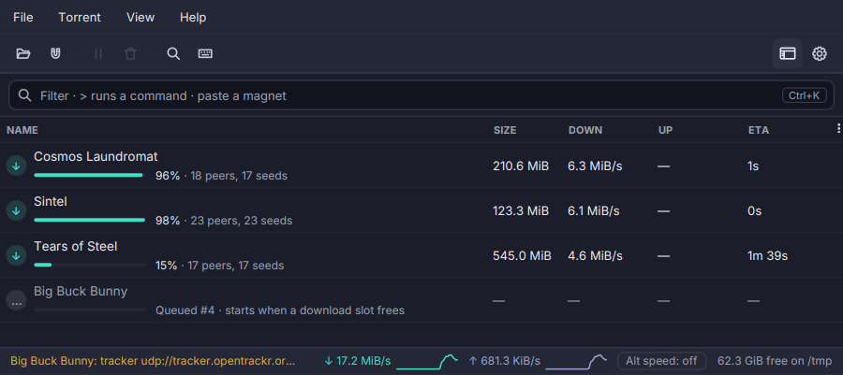Select the Tears of Steel torrent name

pyautogui.click(x=76, y=247)
